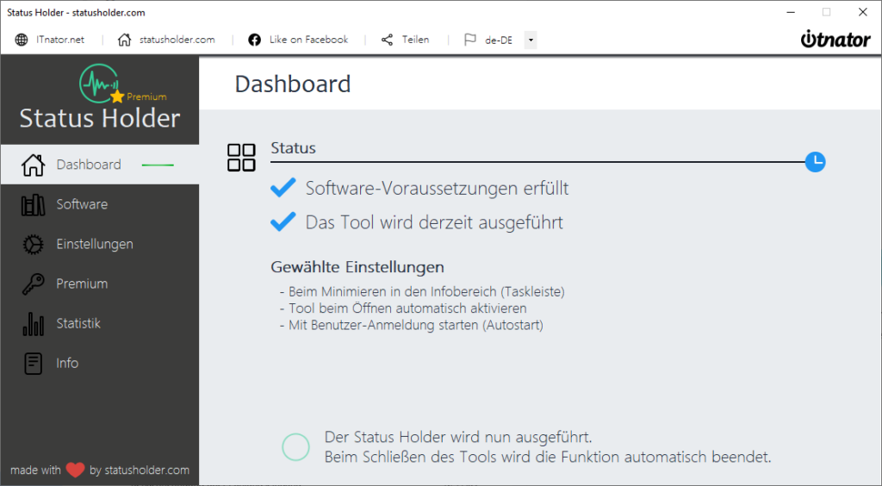Click the flag language icon
The height and width of the screenshot is (486, 882).
coord(469,40)
